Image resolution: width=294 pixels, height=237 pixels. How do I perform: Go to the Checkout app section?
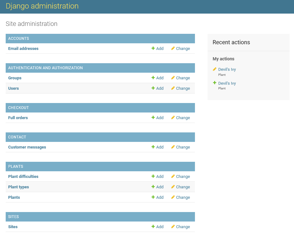tap(18, 108)
